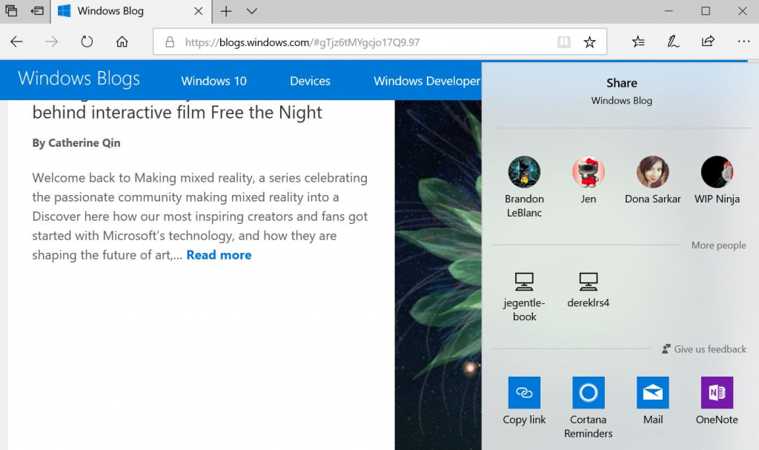
Task: Follow the Read more link
Action: coord(219,255)
